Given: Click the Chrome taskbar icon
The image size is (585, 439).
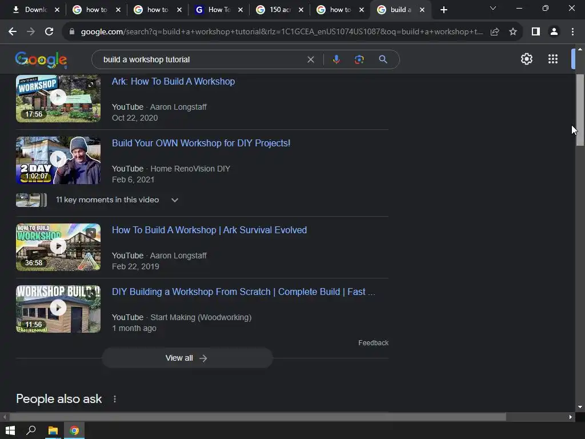Looking at the screenshot, I should pyautogui.click(x=74, y=430).
